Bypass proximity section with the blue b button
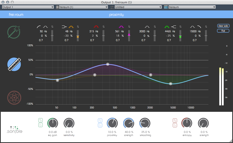This screenshot has width=233, height=143. point(100,125)
